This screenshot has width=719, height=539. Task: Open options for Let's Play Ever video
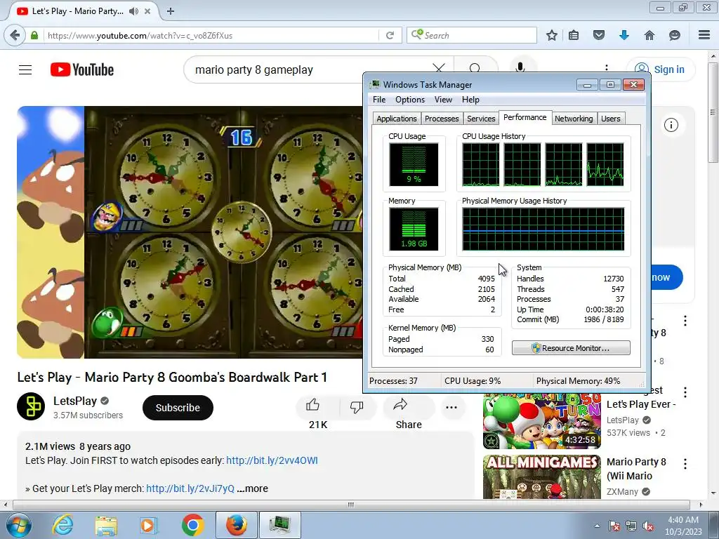[x=685, y=392]
